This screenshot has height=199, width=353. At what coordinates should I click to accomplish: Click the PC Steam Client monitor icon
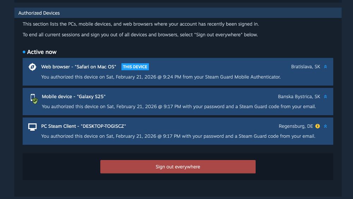[x=32, y=127]
